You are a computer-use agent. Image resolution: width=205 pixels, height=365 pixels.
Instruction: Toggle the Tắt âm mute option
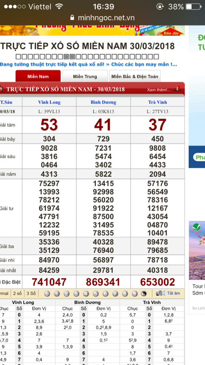[x=173, y=293]
